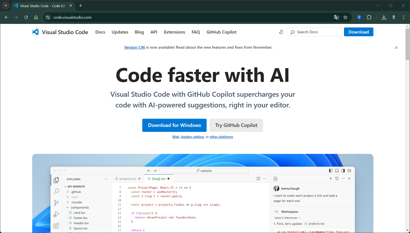
Task: Open the Docs menu item
Action: (100, 32)
